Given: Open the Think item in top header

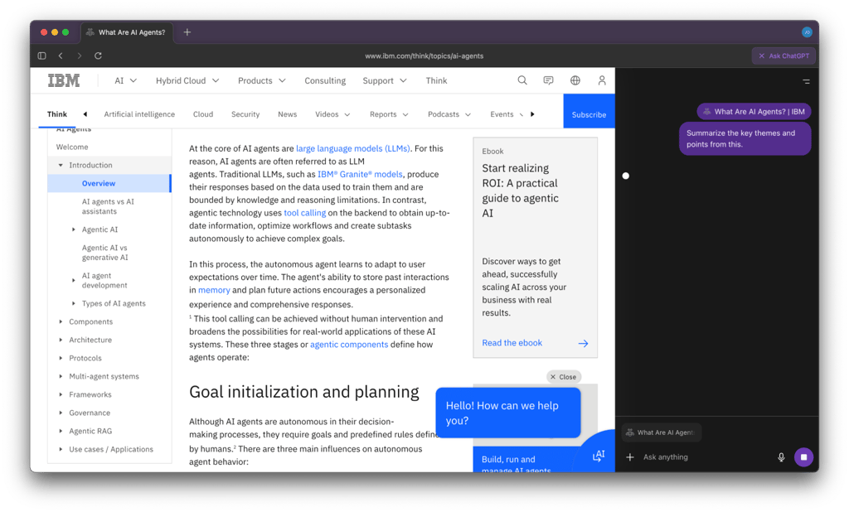Looking at the screenshot, I should point(436,80).
